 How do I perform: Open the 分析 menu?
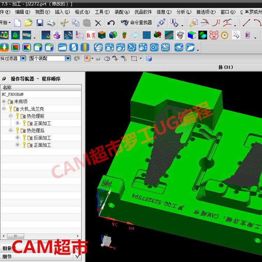(x=183, y=12)
